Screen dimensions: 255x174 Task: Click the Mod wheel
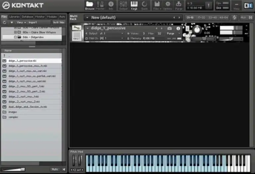pos(80,160)
